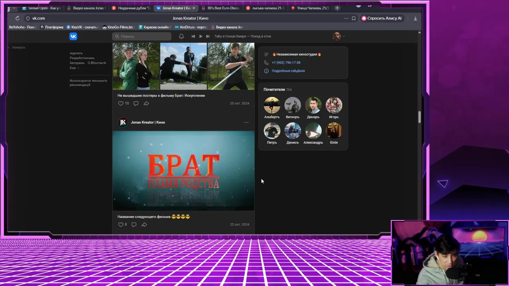Open the AmDm.ru bookmark
This screenshot has width=509, height=286.
point(191,27)
